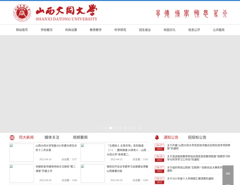Click the 04-15 2022 date badge

point(160,181)
